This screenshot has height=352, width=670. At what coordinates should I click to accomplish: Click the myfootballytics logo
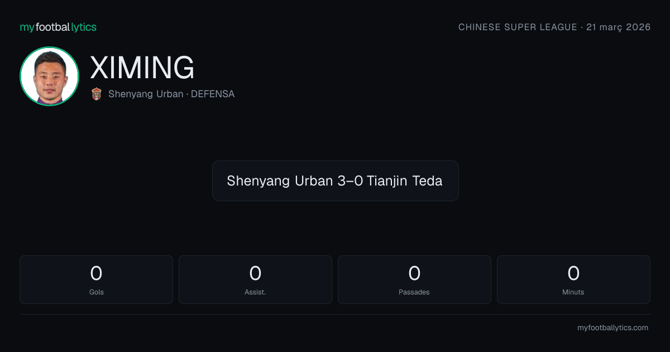[x=58, y=27]
